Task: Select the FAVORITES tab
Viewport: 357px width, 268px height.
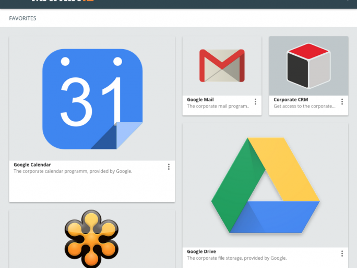Action: [x=22, y=18]
